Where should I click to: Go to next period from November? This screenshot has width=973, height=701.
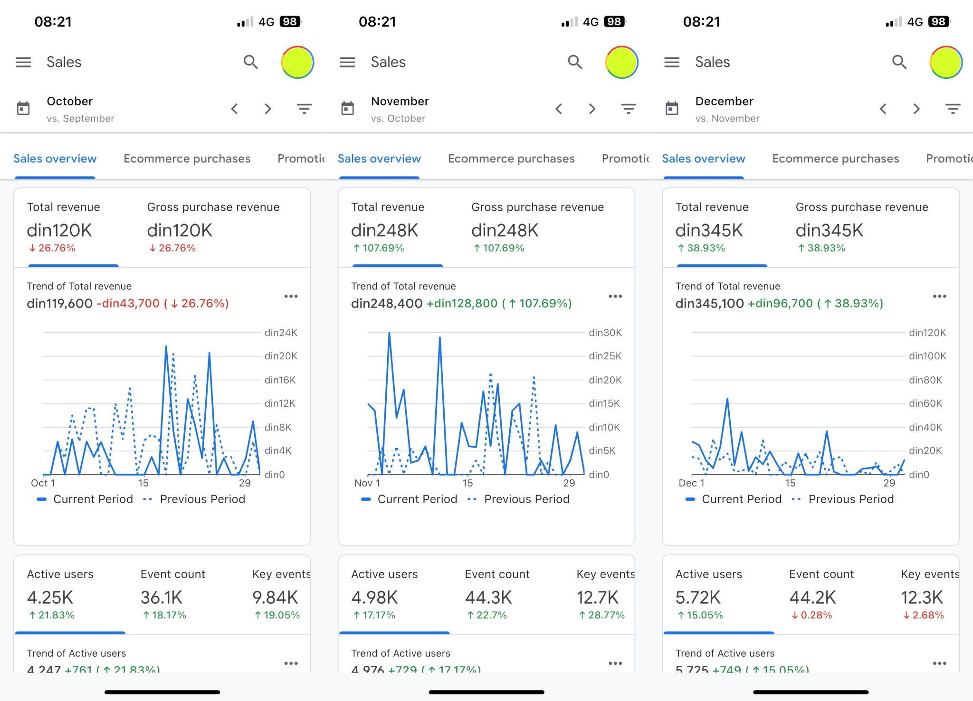tap(592, 109)
